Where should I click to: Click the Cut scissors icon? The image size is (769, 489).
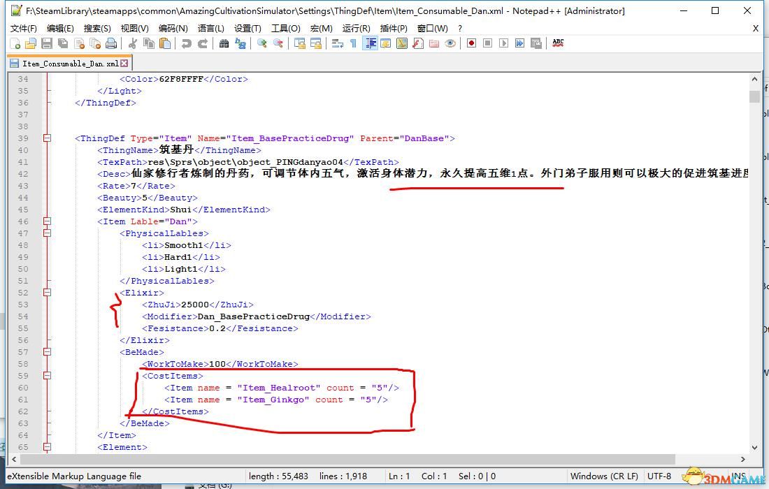133,43
